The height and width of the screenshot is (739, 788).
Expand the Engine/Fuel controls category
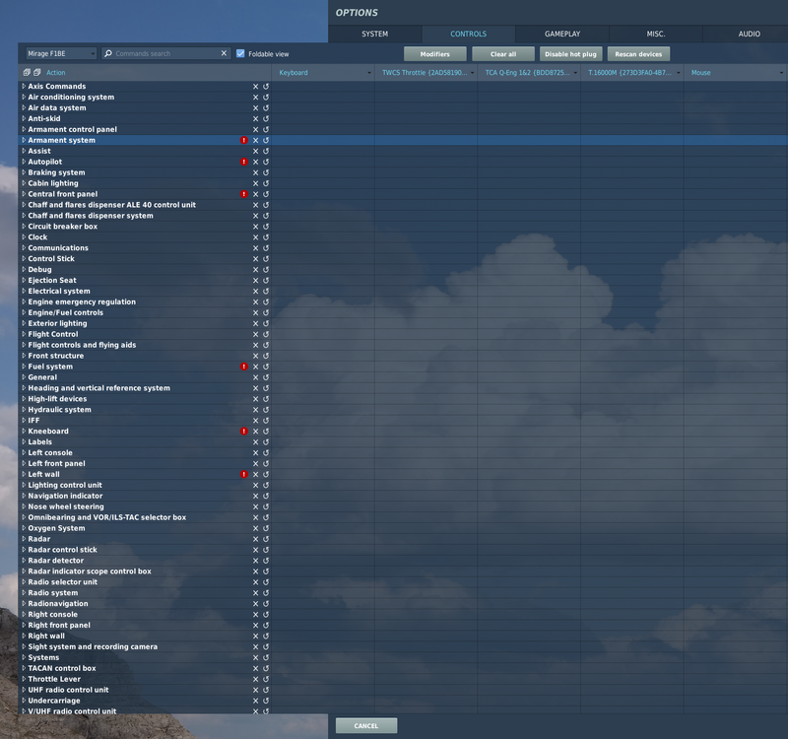24,312
